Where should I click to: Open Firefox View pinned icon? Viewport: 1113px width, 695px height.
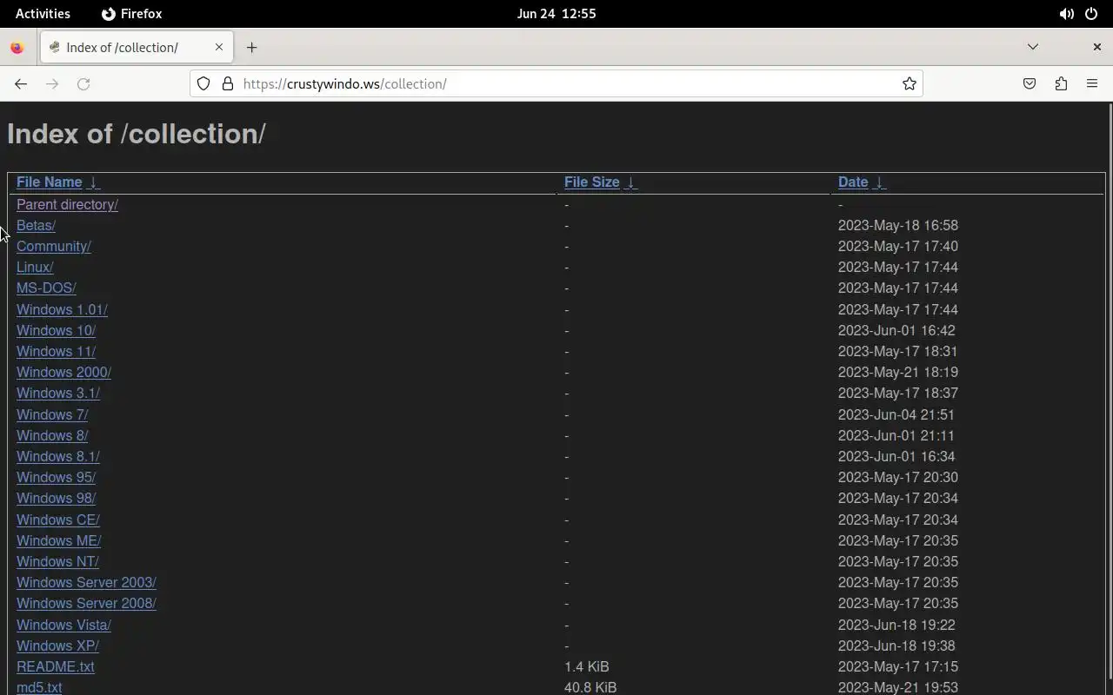pyautogui.click(x=17, y=48)
